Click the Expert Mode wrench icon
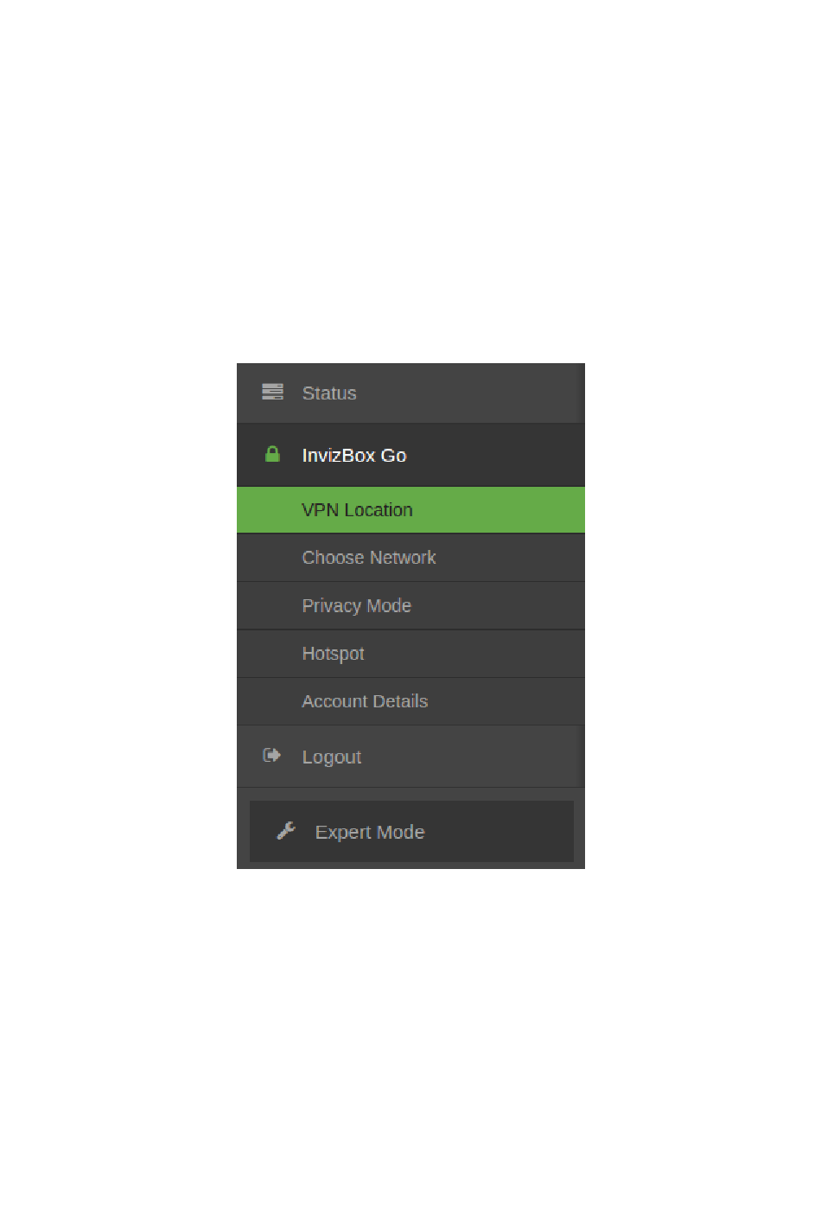Screen dimensions: 821x1227 [x=286, y=830]
